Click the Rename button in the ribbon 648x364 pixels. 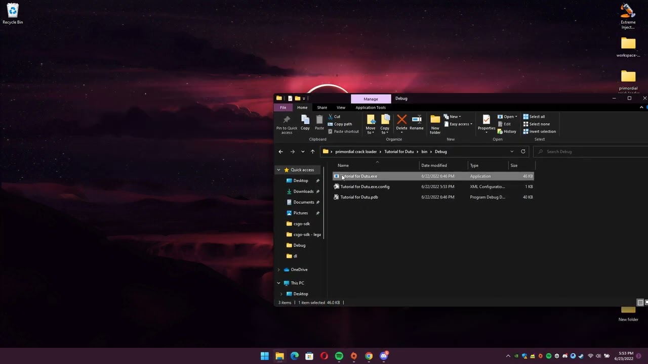tap(417, 123)
